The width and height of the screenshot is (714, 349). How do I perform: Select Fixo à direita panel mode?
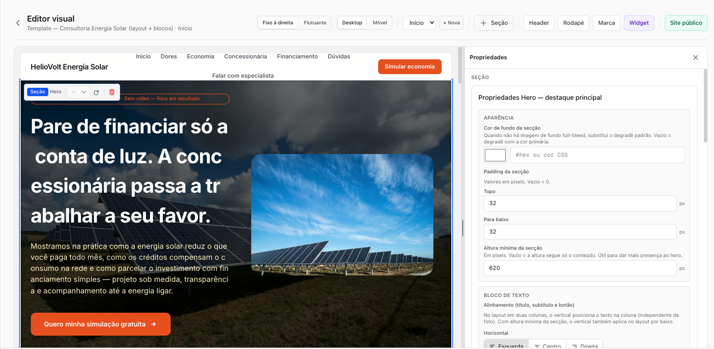[x=278, y=23]
